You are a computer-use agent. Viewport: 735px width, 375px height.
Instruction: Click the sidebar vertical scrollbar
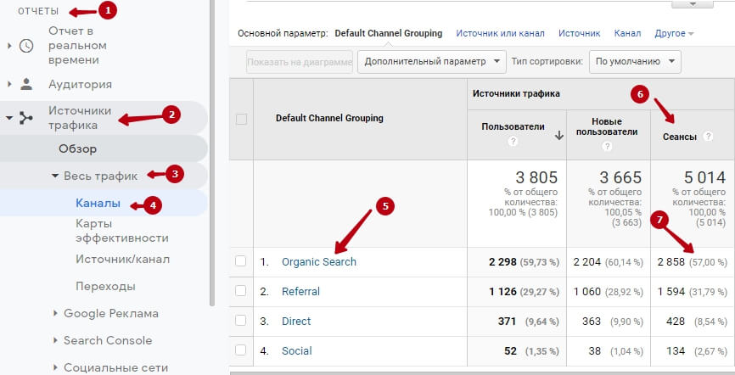point(212,153)
